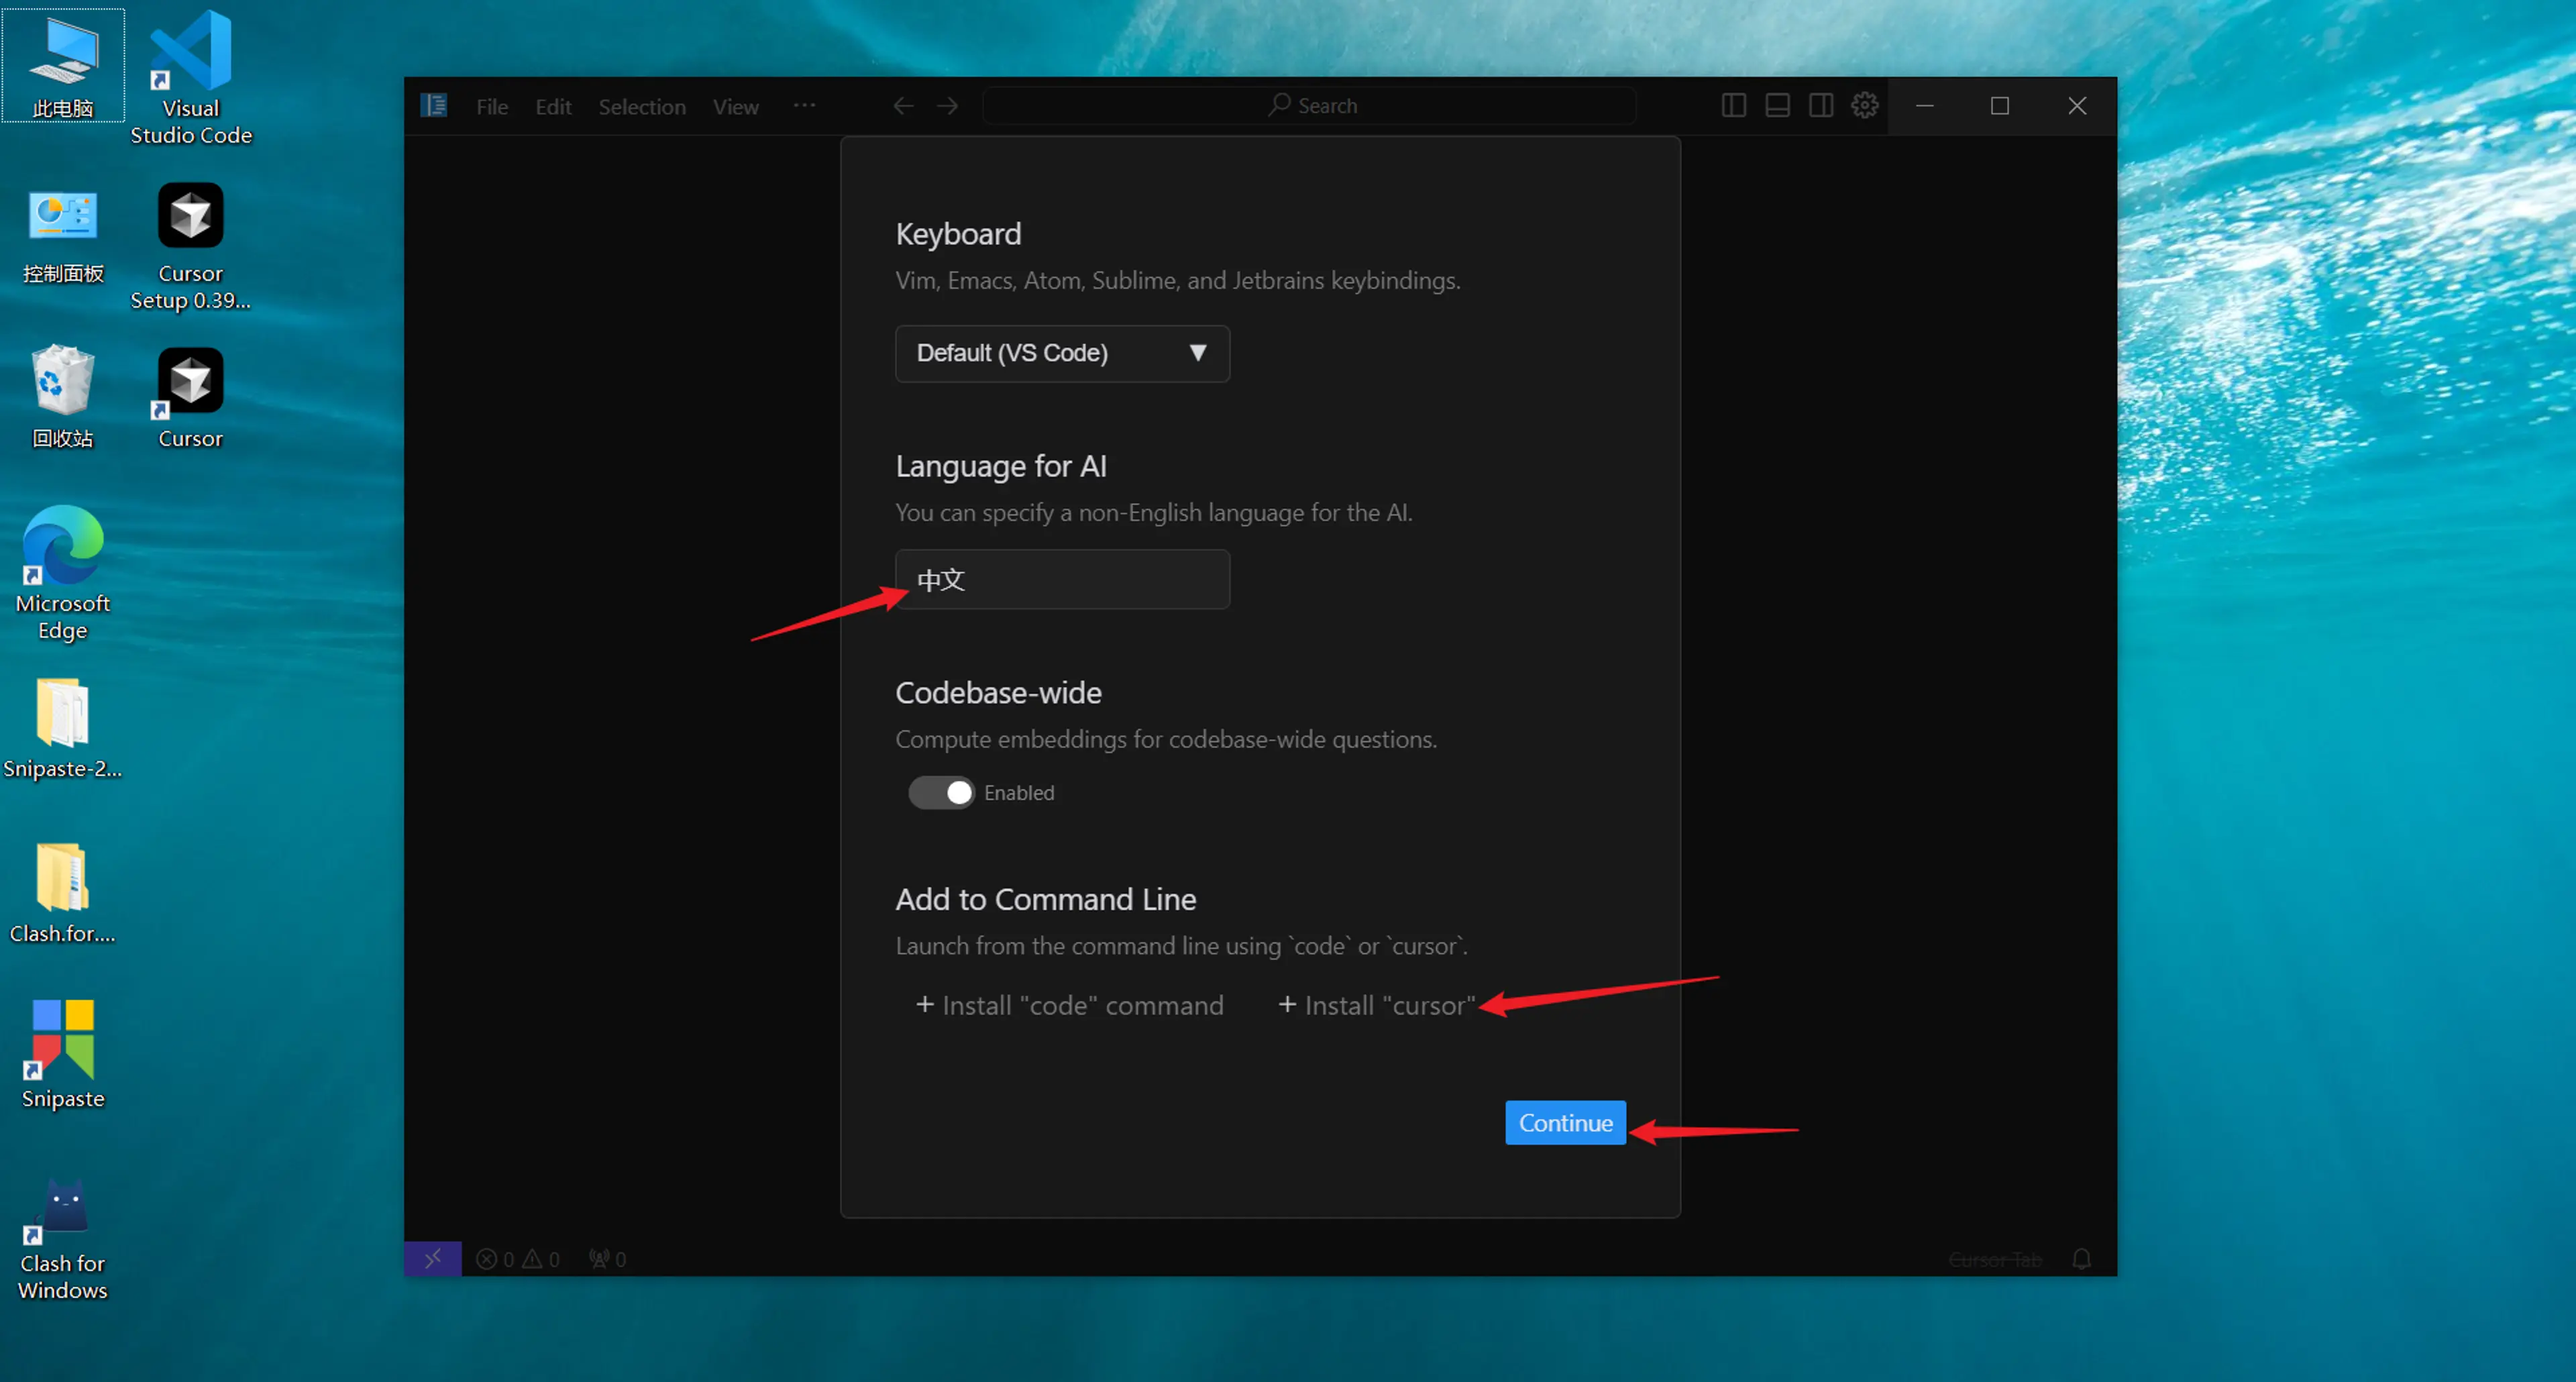Open the File menu
This screenshot has height=1382, width=2576.
pyautogui.click(x=491, y=107)
